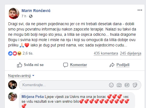Open the GIF picker in comment box
Viewport: 146px width, 108px height.
127,85
